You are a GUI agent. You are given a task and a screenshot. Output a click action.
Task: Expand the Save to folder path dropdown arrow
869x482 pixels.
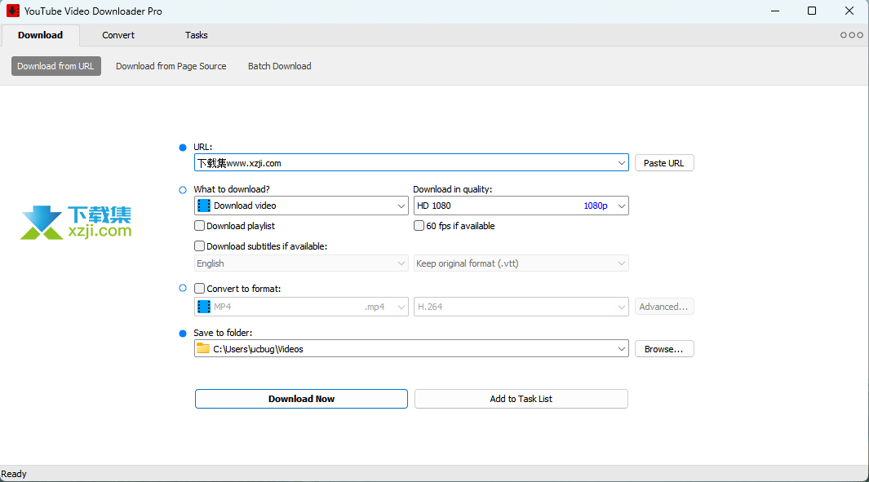pyautogui.click(x=621, y=349)
